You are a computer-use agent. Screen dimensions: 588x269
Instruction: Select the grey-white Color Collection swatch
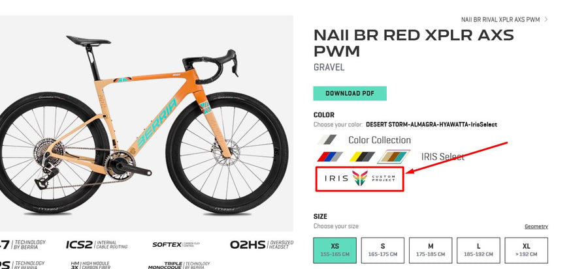327,140
